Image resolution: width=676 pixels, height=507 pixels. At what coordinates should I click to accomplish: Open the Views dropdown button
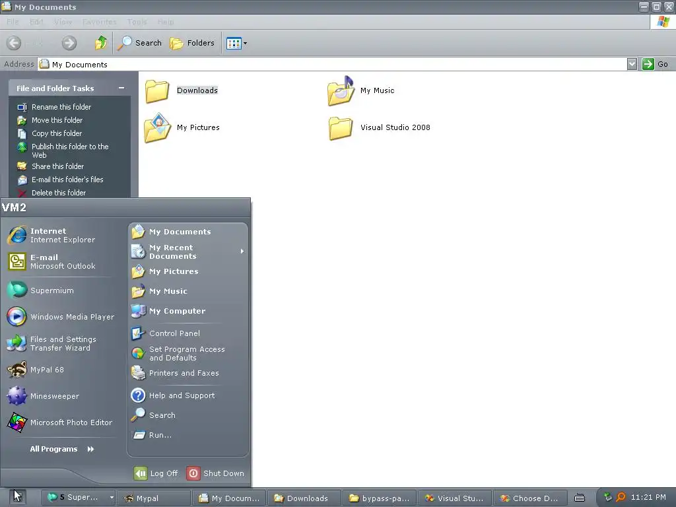(237, 43)
